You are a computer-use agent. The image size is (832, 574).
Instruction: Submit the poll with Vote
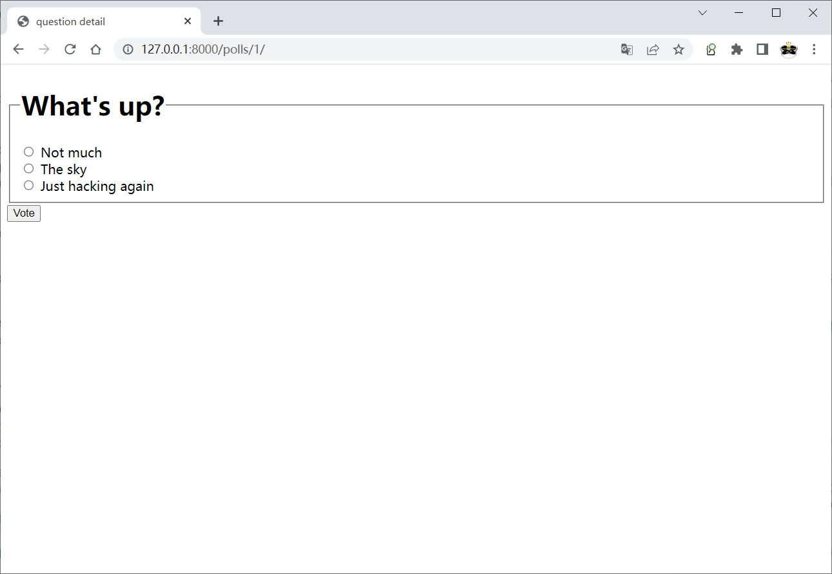tap(24, 213)
